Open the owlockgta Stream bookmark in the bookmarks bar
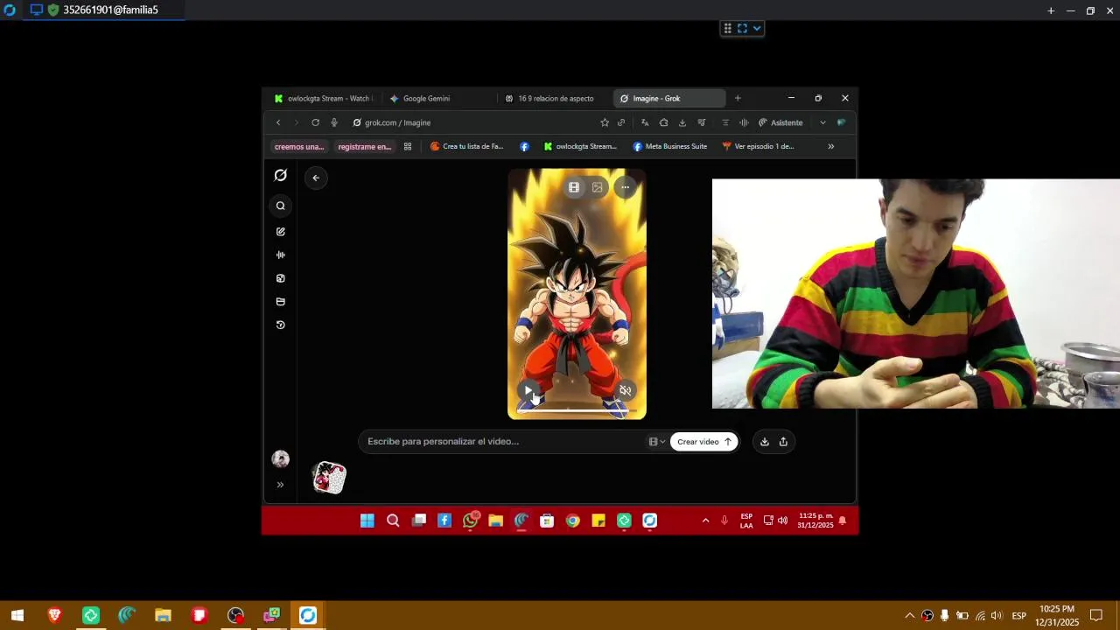 coord(580,147)
